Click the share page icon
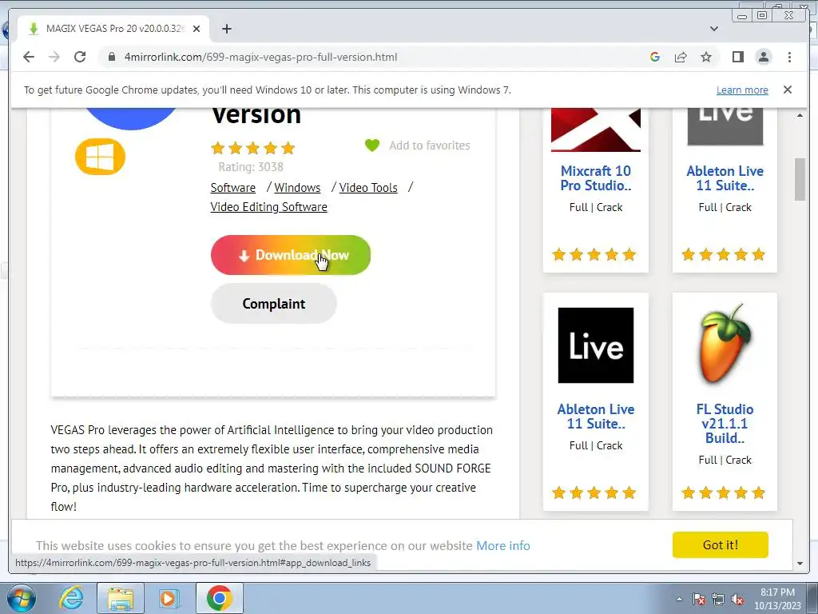This screenshot has height=614, width=818. [681, 57]
